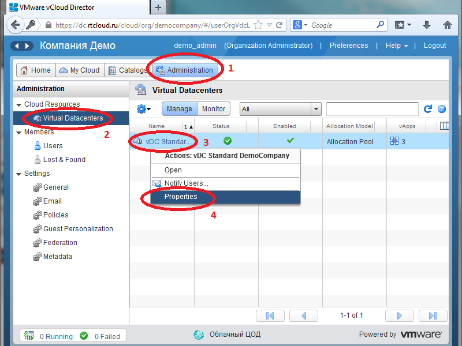Sort by the Enabled column header
Screen dimensions: 462x346
tap(285, 126)
